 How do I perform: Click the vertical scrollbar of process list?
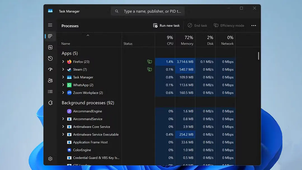tap(258, 56)
